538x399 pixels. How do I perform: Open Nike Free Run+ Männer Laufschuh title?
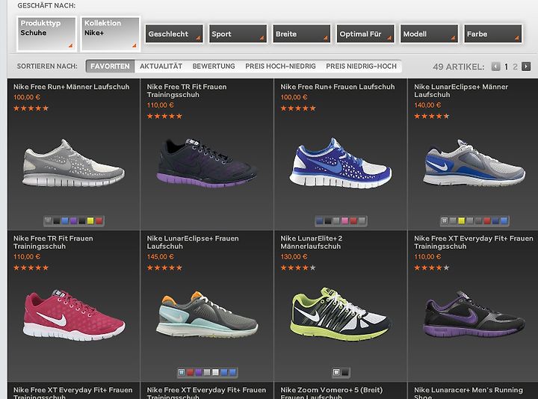coord(72,87)
